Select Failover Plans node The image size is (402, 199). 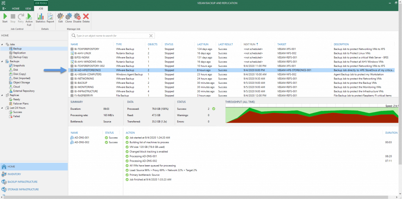point(18,104)
